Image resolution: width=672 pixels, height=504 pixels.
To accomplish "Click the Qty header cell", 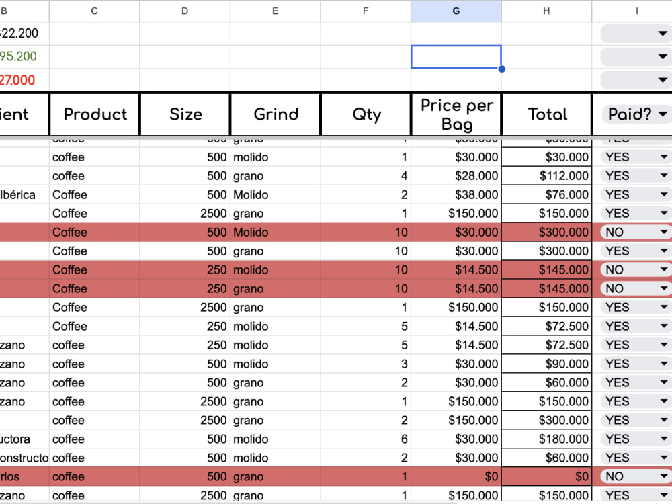I will 366,114.
